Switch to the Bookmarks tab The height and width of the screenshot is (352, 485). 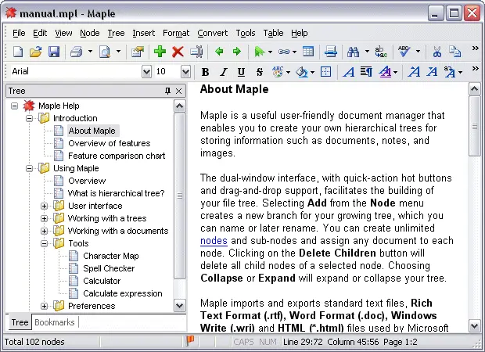point(55,322)
